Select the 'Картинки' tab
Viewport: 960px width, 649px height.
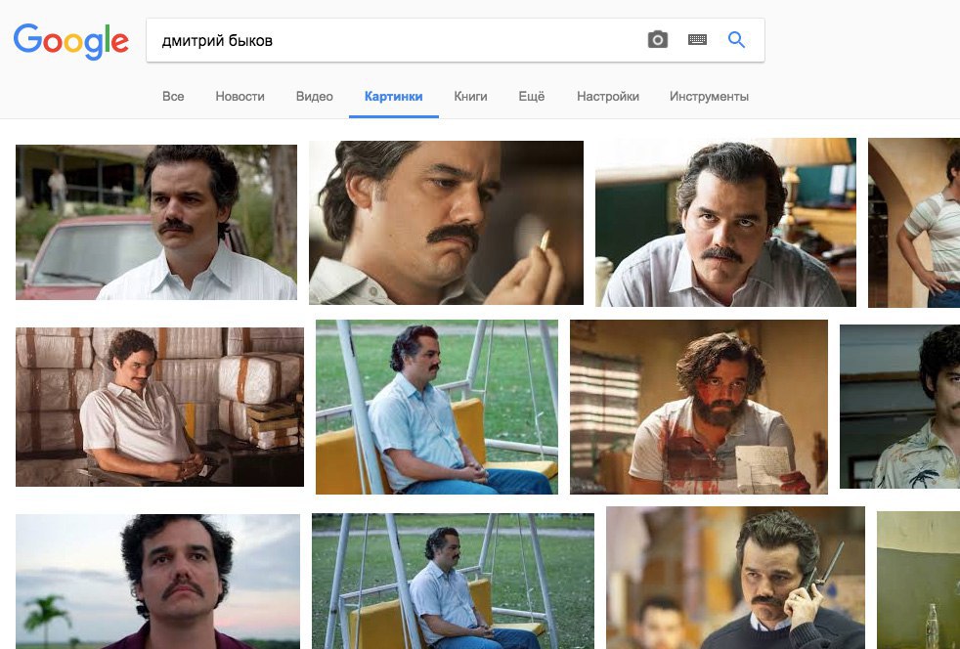(x=394, y=96)
